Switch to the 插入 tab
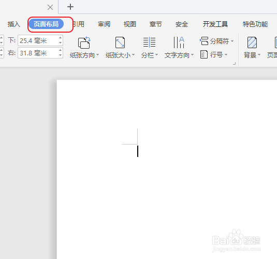The width and height of the screenshot is (277, 259). [x=14, y=24]
